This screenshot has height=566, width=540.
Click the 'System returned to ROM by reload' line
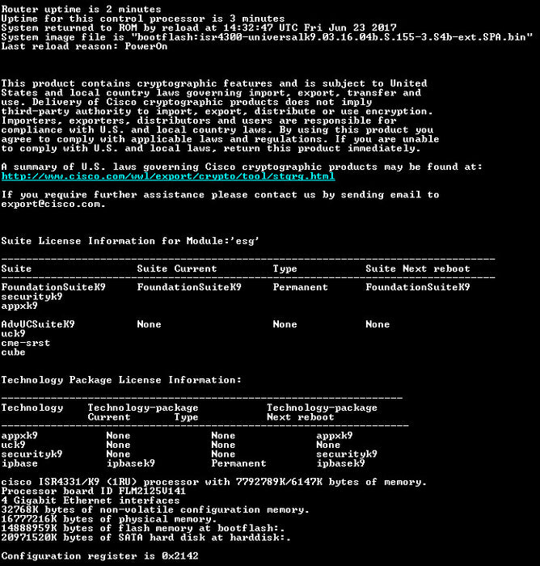[x=199, y=27]
